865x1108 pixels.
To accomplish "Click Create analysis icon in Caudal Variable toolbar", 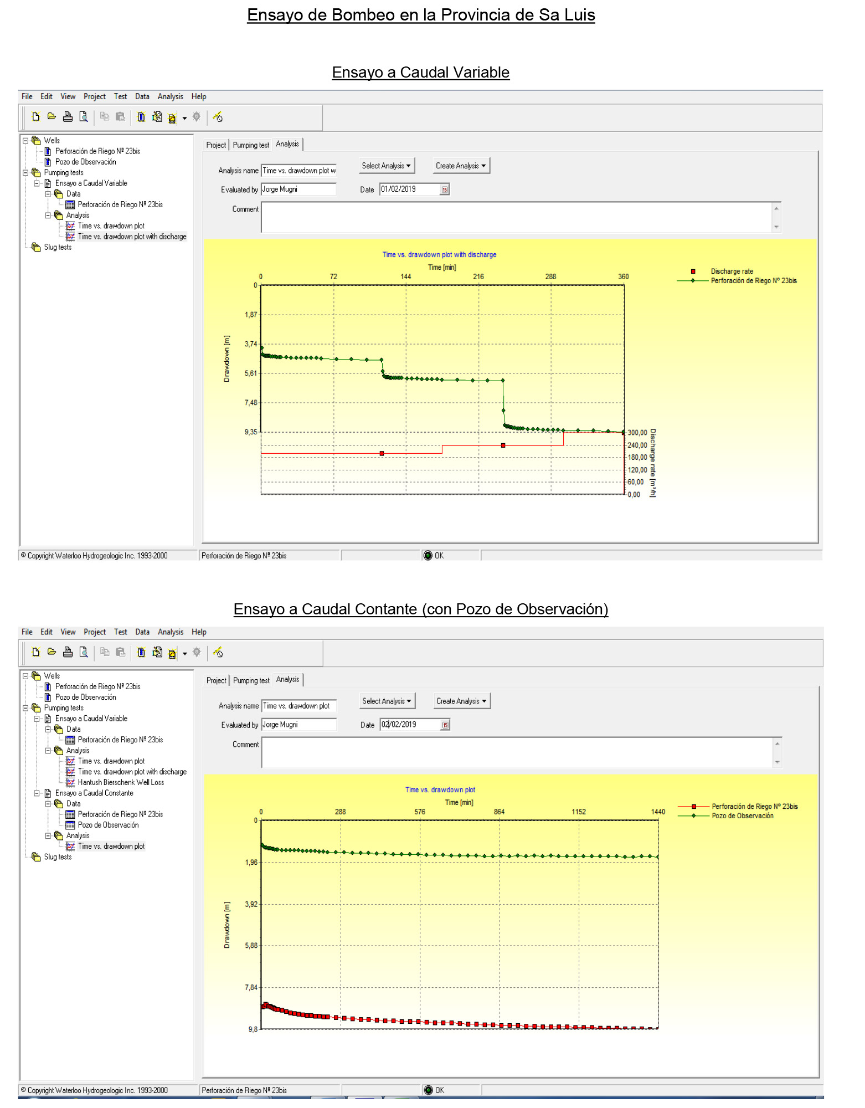I will point(172,117).
